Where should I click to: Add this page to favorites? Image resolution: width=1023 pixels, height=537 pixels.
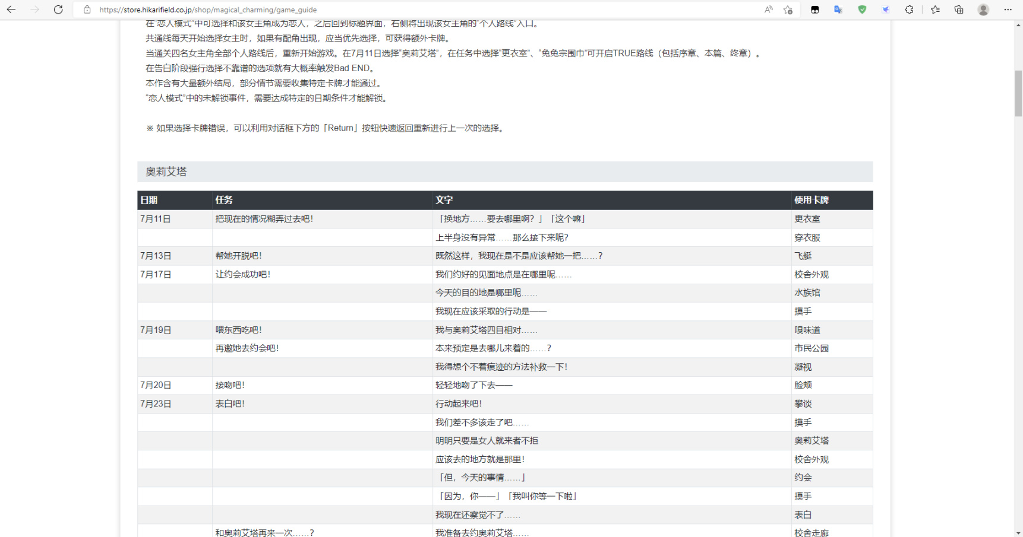(x=788, y=9)
